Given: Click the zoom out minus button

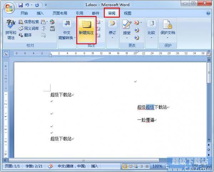Looking at the screenshot, I should [167, 166].
